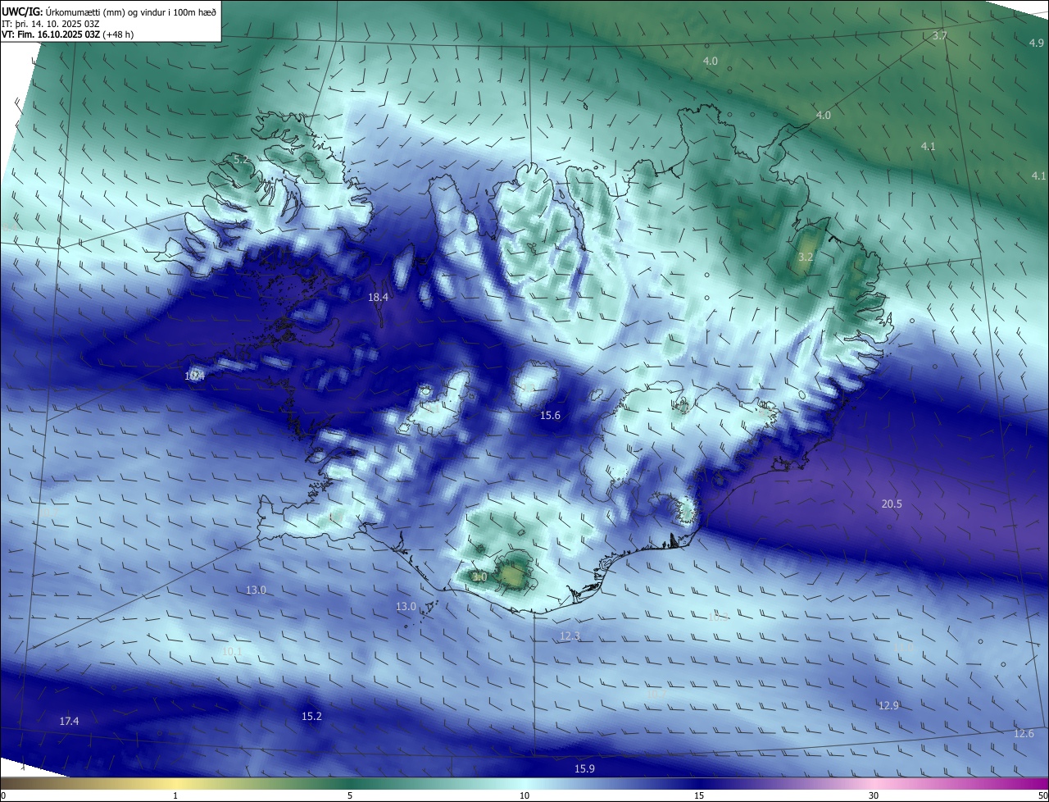
Task: Click the 18.4 value label on the map
Action: 378,298
